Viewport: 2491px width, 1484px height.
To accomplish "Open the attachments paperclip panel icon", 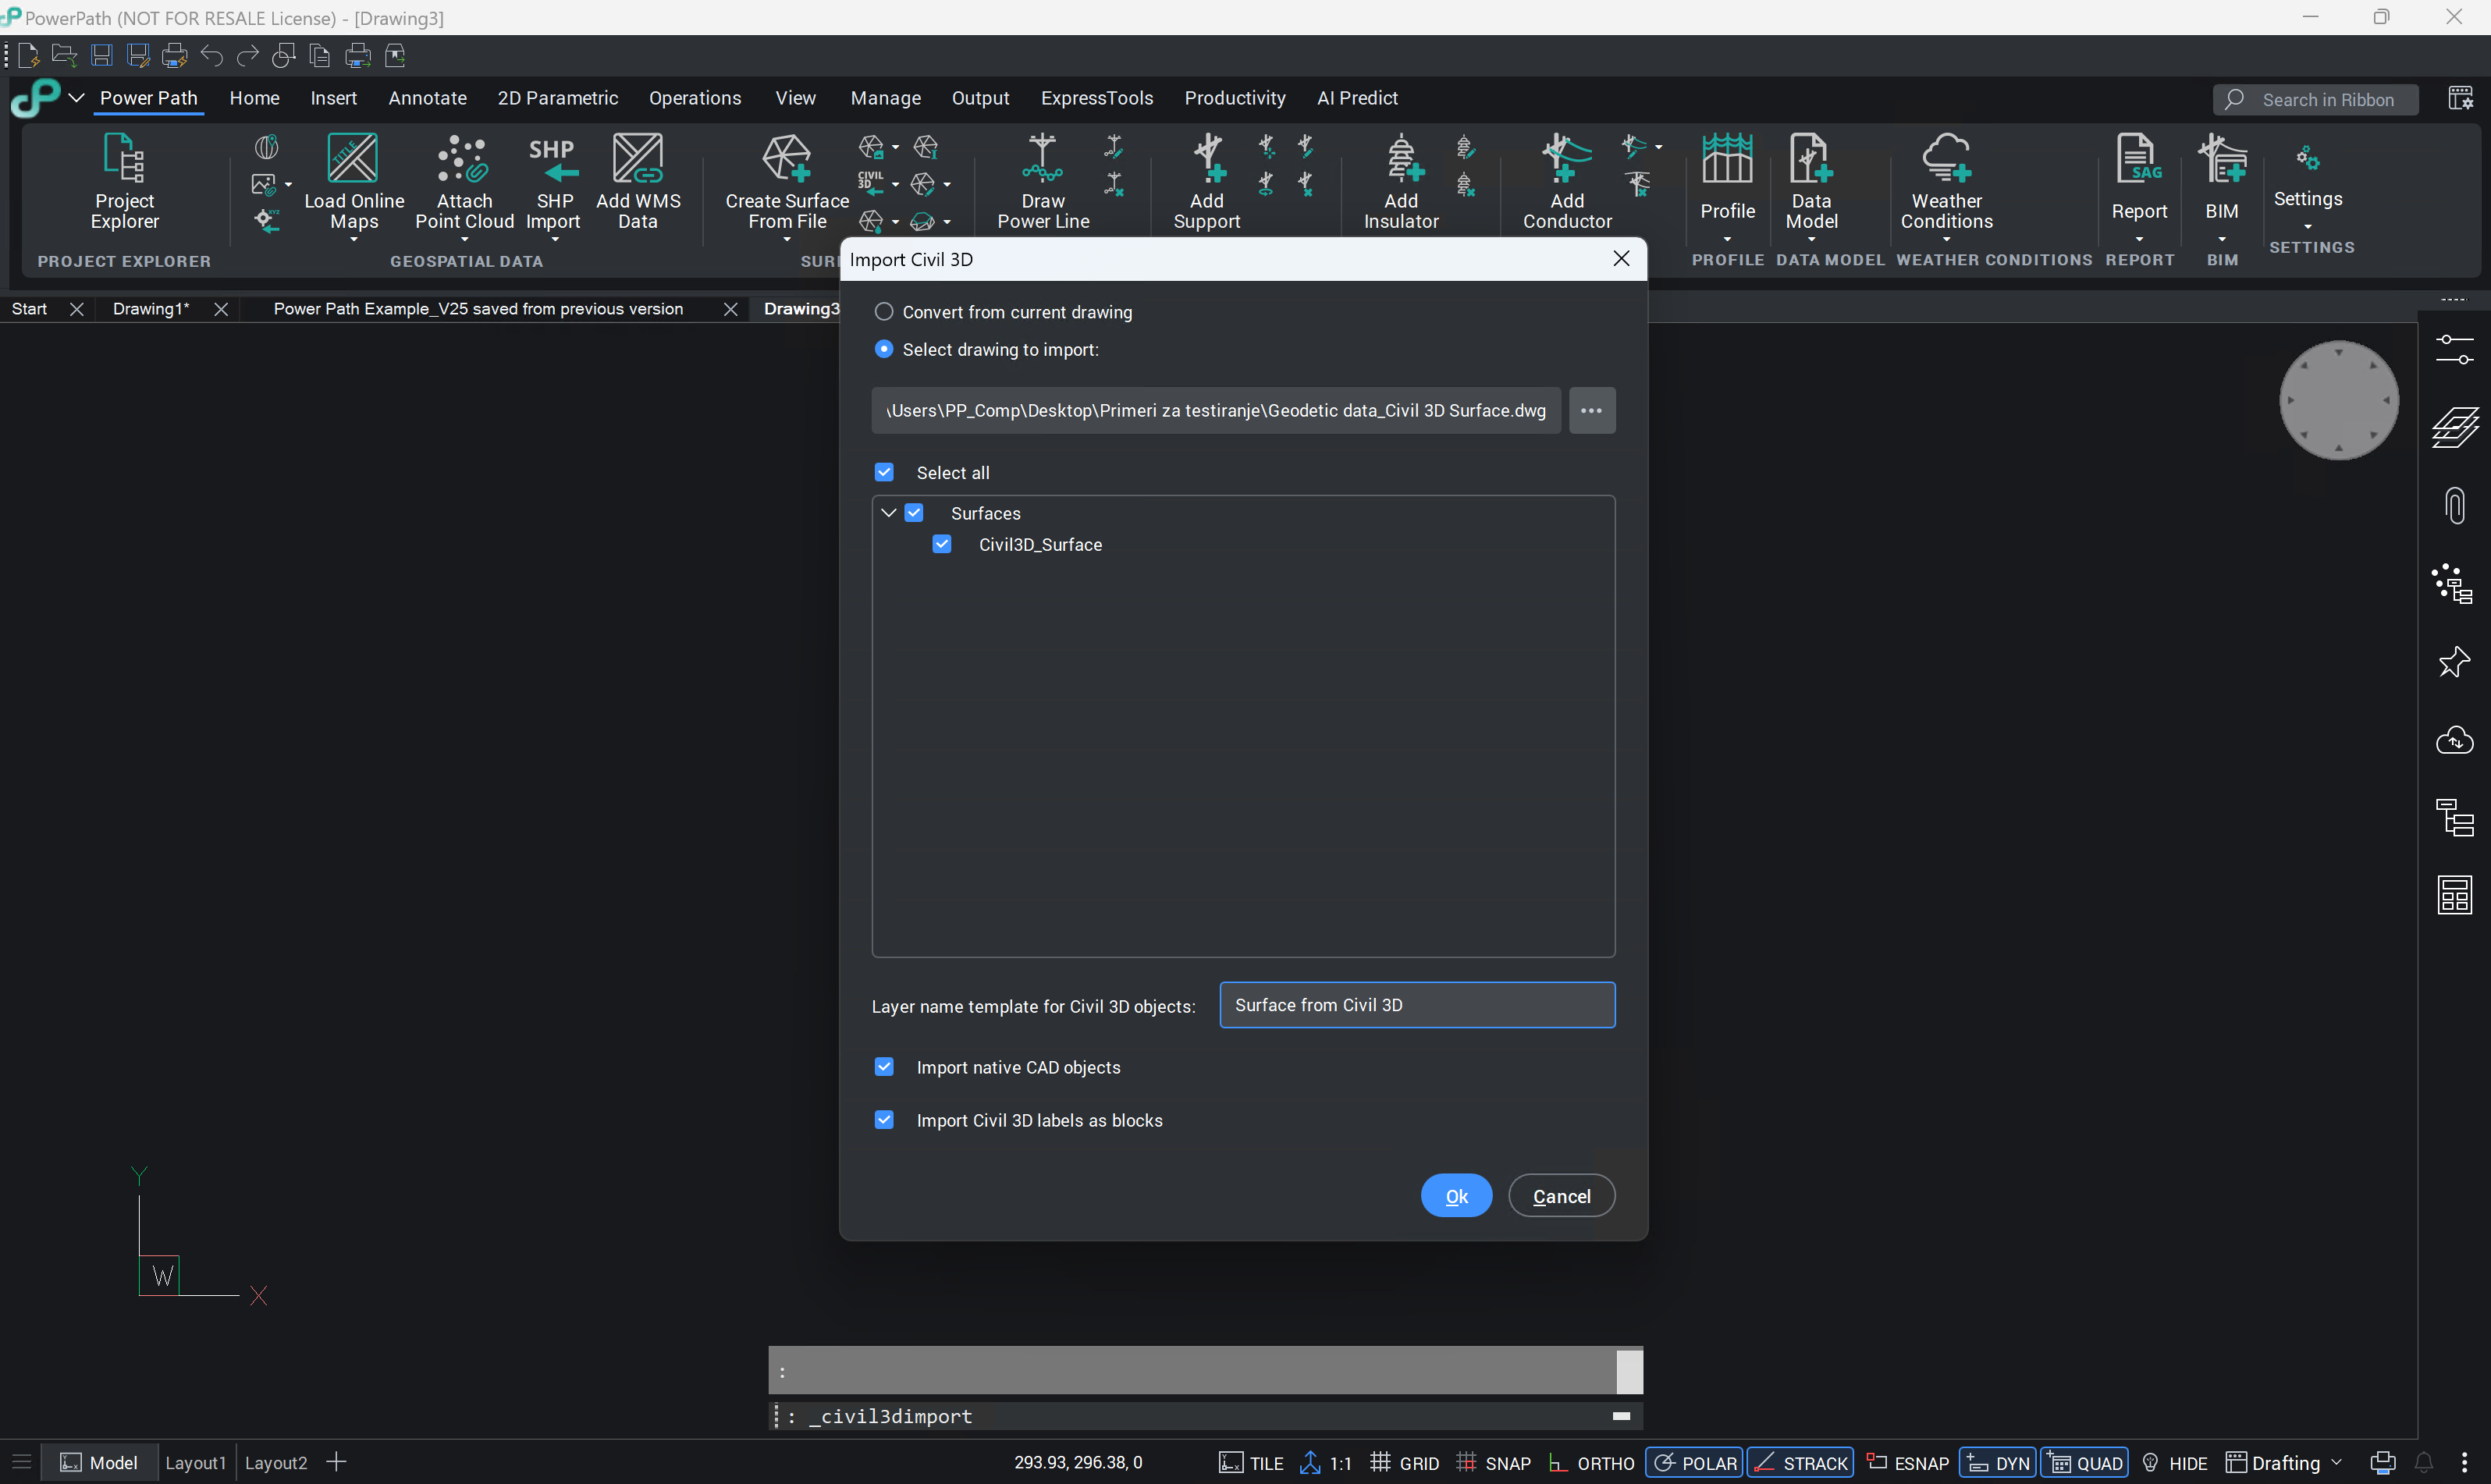I will pyautogui.click(x=2455, y=505).
